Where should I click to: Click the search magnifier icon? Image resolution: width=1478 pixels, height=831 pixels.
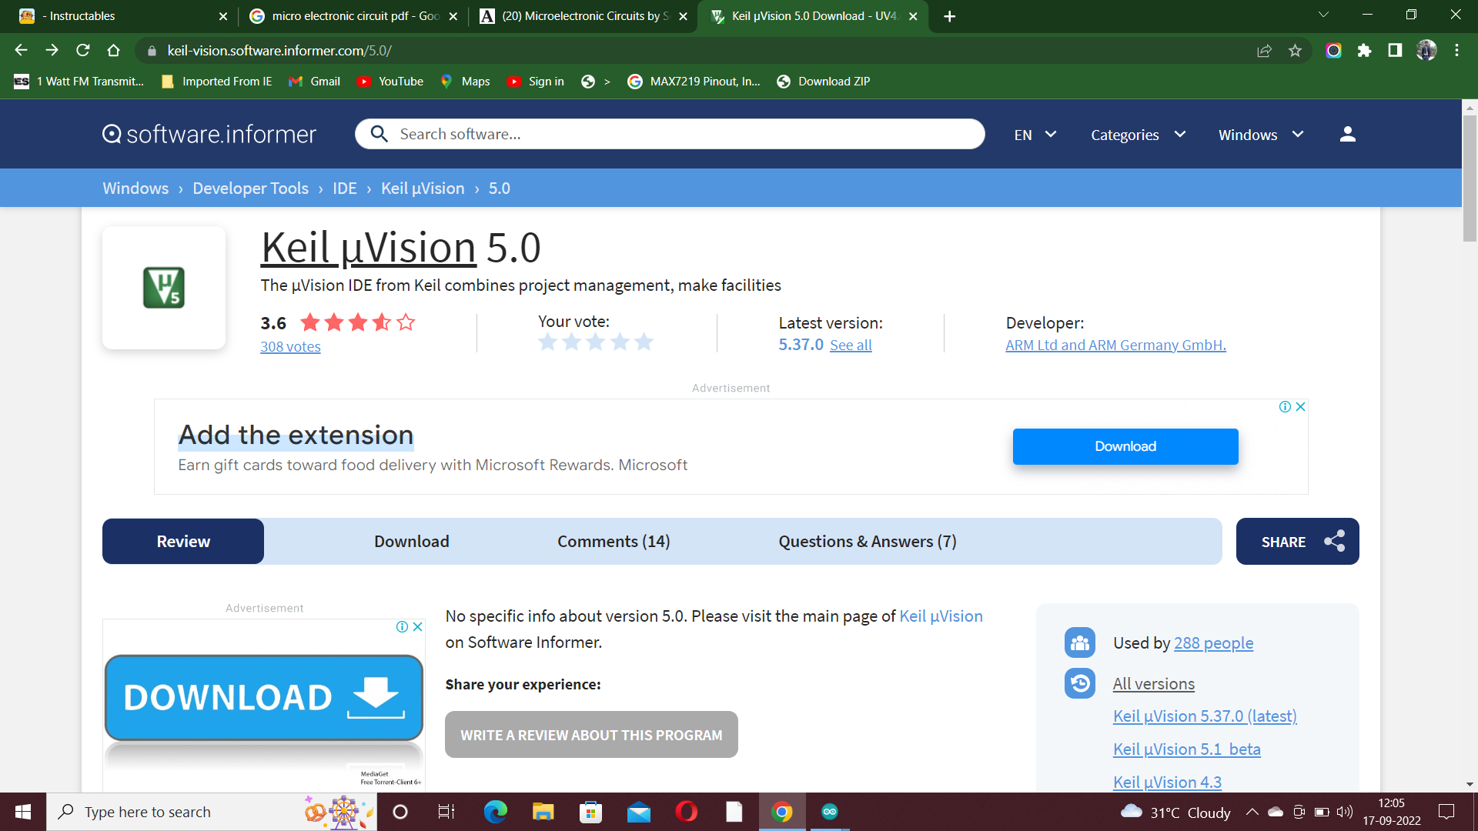pos(379,134)
